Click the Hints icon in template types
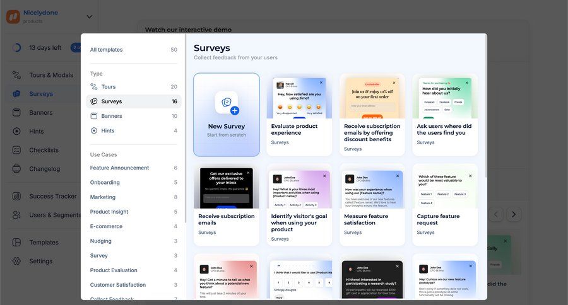568x305 pixels. click(94, 131)
